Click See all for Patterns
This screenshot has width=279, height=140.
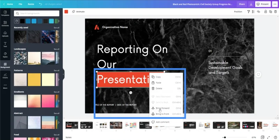[x=56, y=71]
